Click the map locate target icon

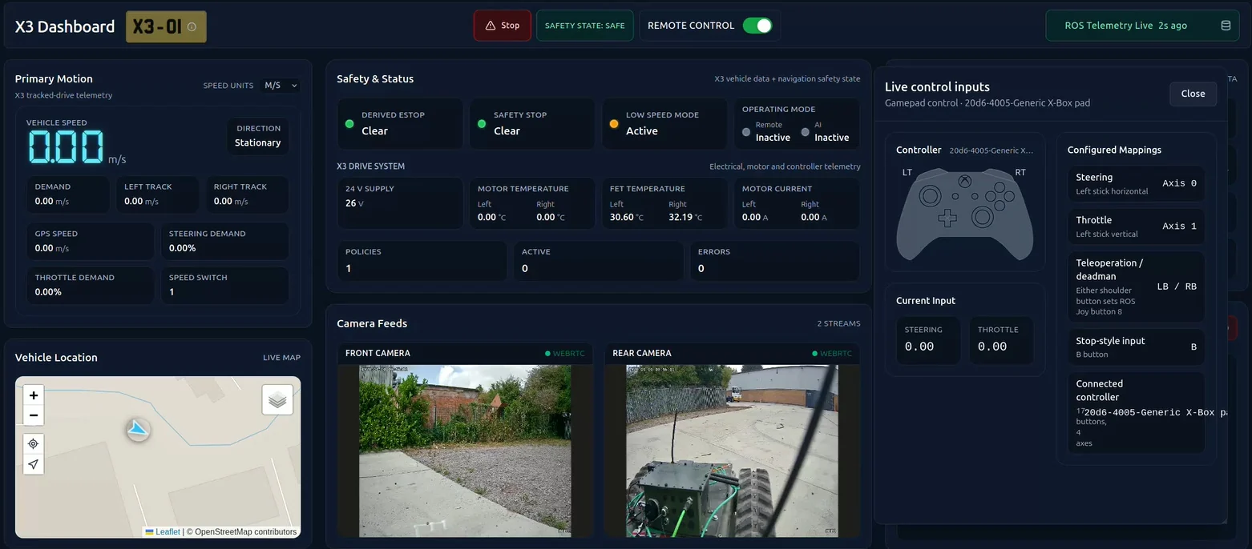coord(34,443)
